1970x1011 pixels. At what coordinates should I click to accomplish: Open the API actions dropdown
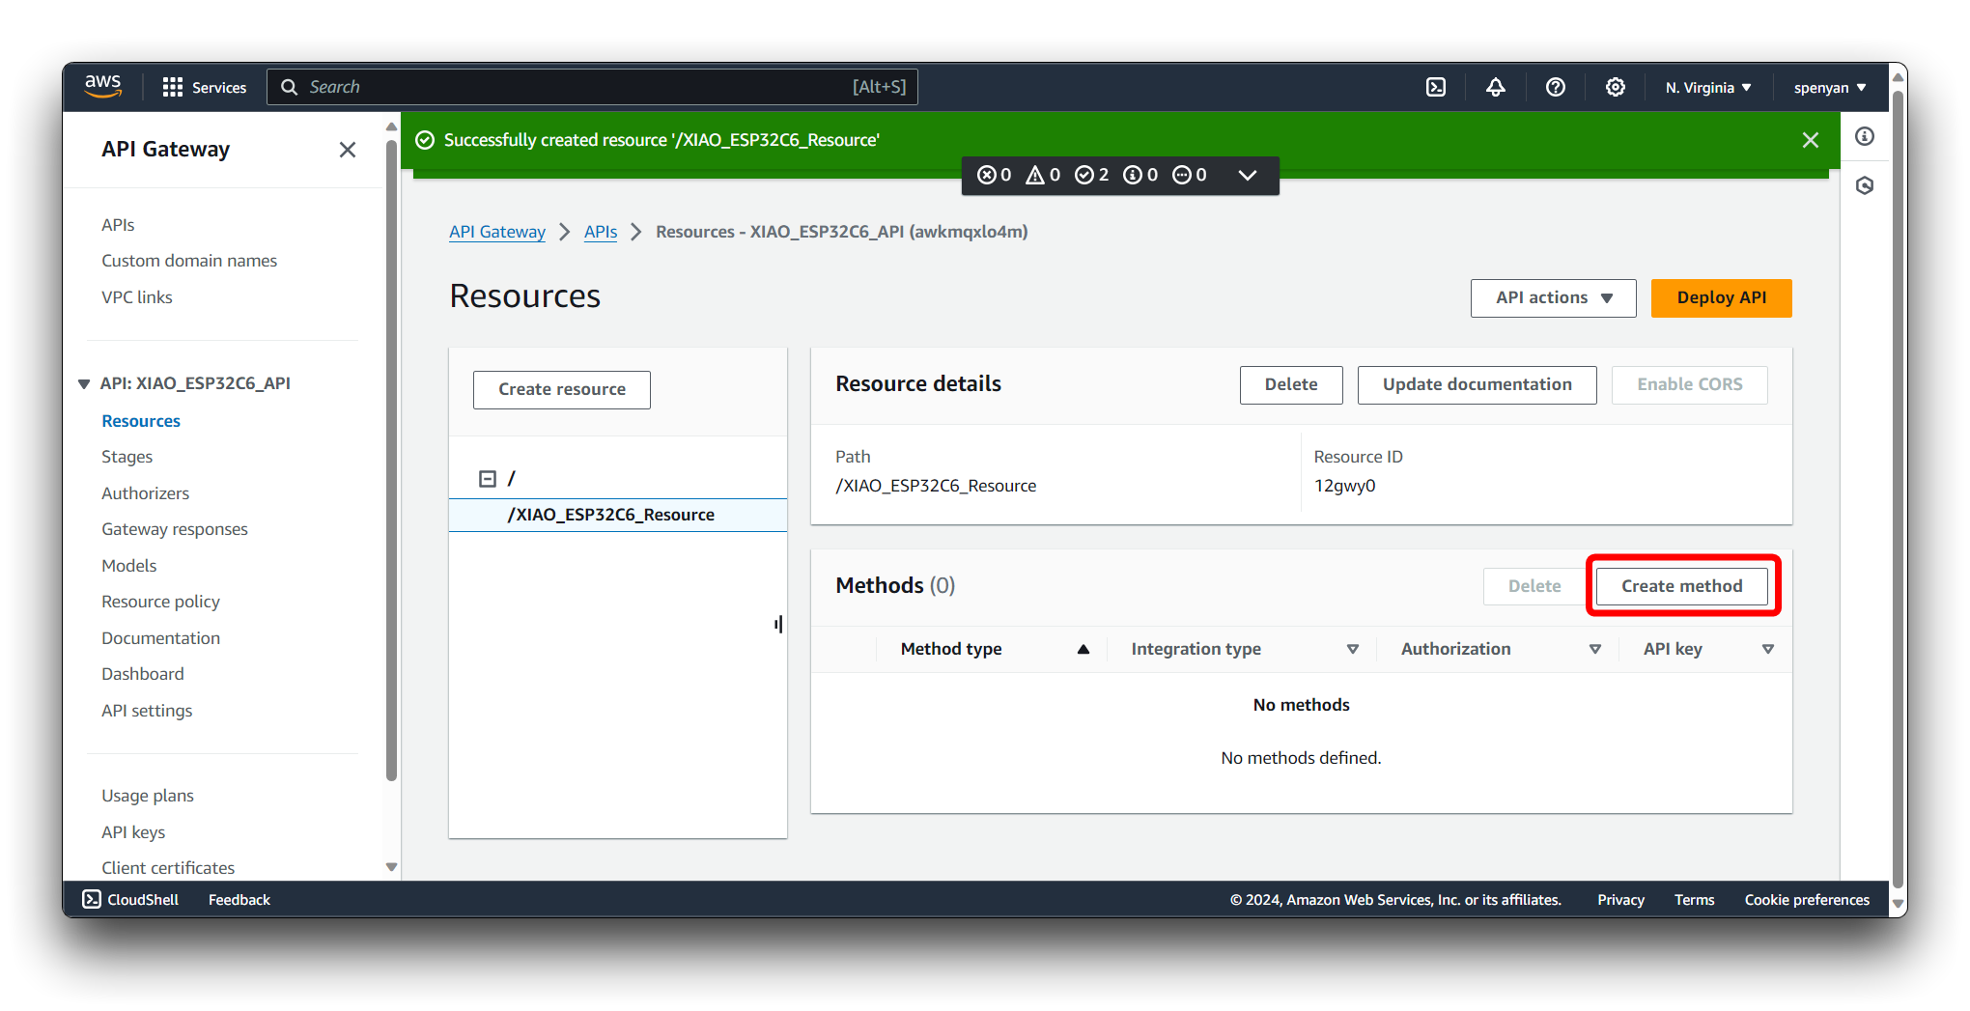point(1554,298)
